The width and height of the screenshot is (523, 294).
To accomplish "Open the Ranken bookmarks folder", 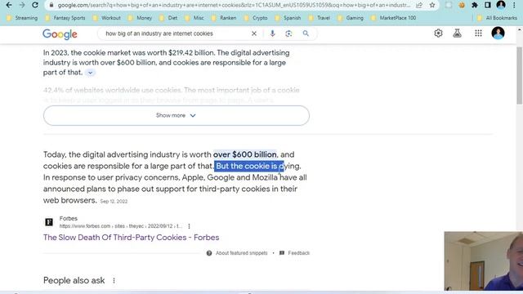I will click(224, 18).
